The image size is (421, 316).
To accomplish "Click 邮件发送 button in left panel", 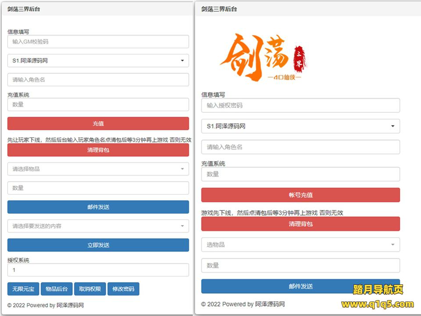I will [x=98, y=207].
